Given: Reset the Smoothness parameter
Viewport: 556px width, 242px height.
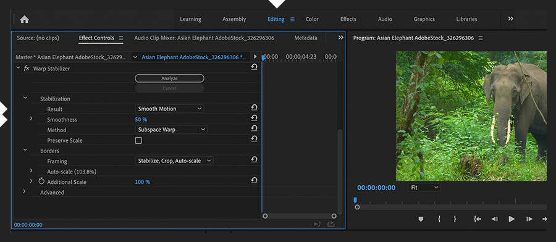Looking at the screenshot, I should 254,118.
